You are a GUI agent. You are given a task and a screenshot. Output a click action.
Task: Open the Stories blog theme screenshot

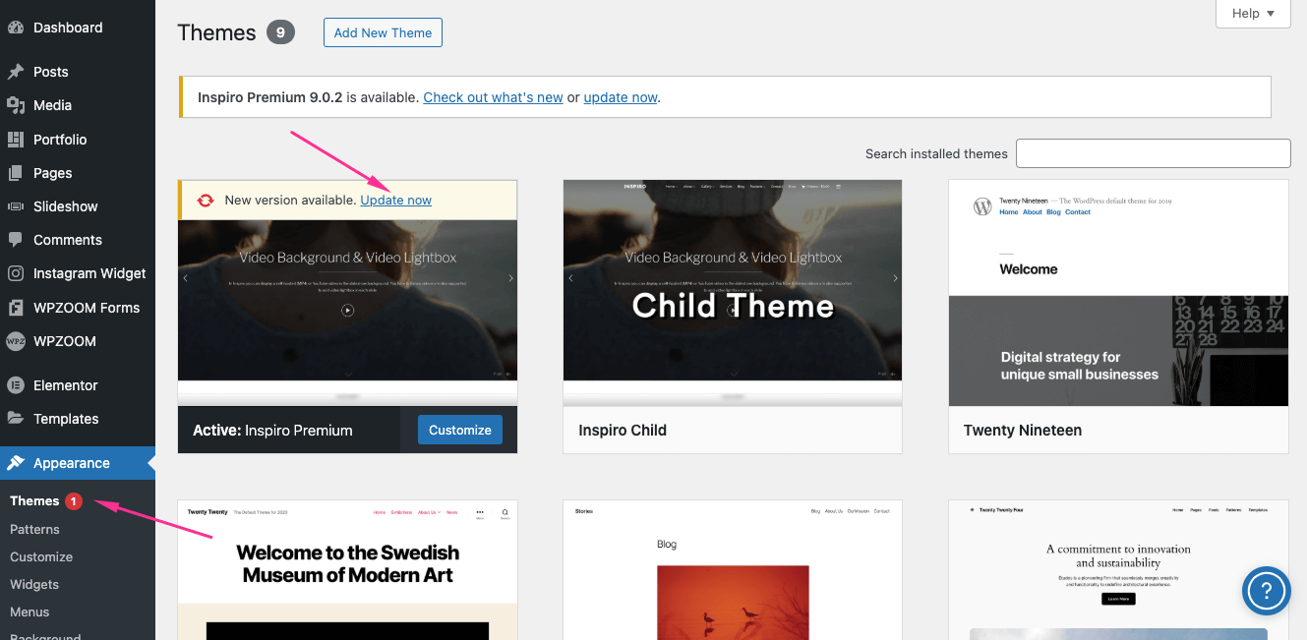[x=733, y=570]
